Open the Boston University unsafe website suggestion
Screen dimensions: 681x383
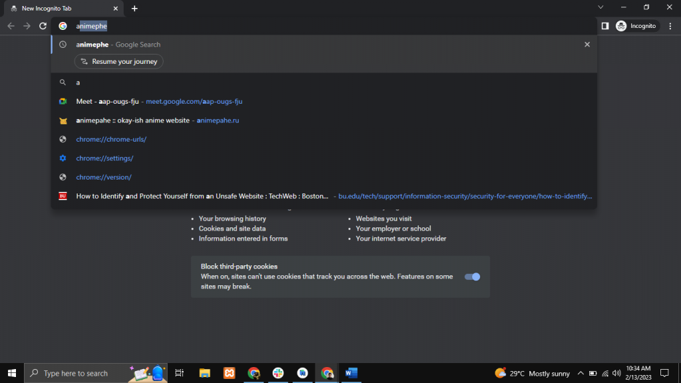tap(324, 196)
